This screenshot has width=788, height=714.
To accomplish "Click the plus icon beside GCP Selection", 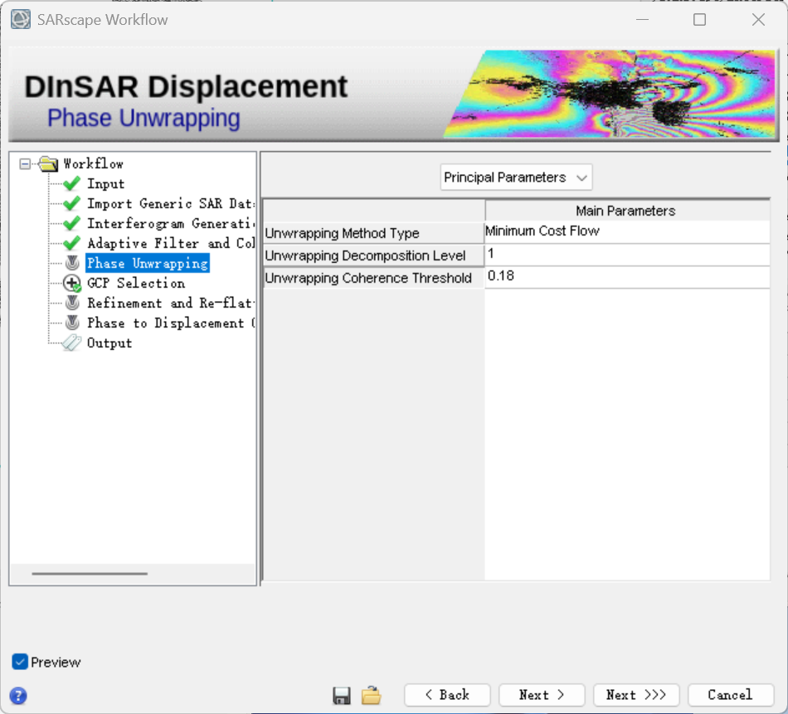I will point(72,284).
